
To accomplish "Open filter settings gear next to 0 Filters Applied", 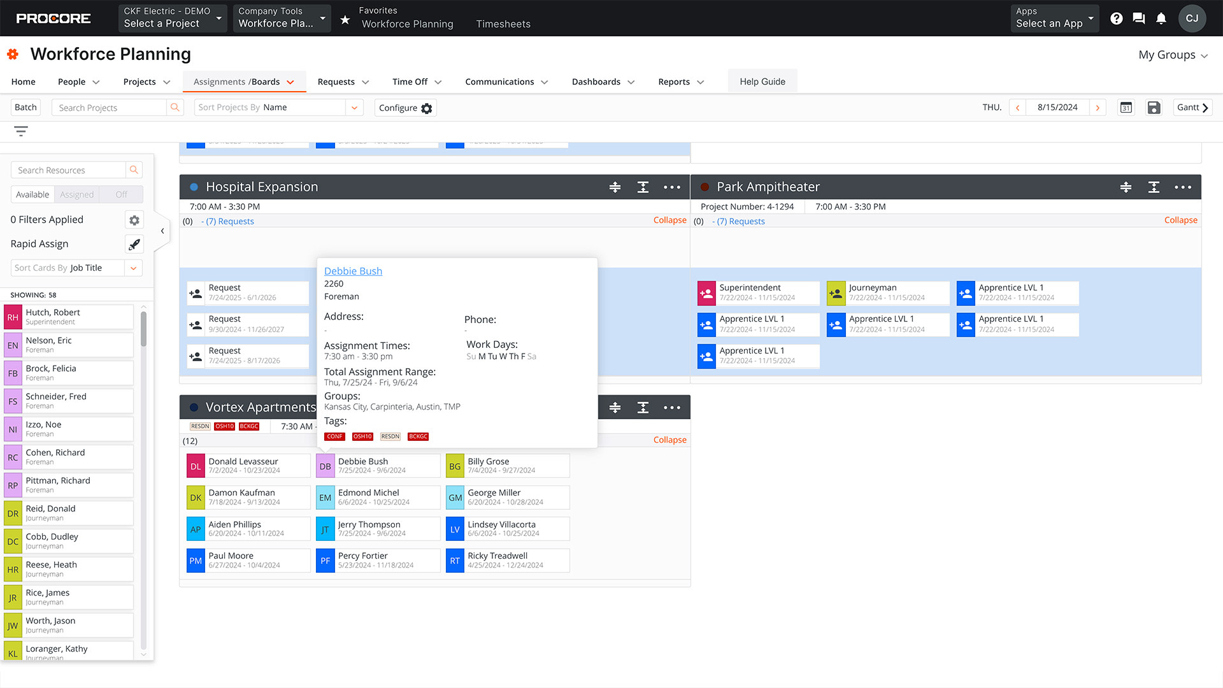I will [134, 220].
